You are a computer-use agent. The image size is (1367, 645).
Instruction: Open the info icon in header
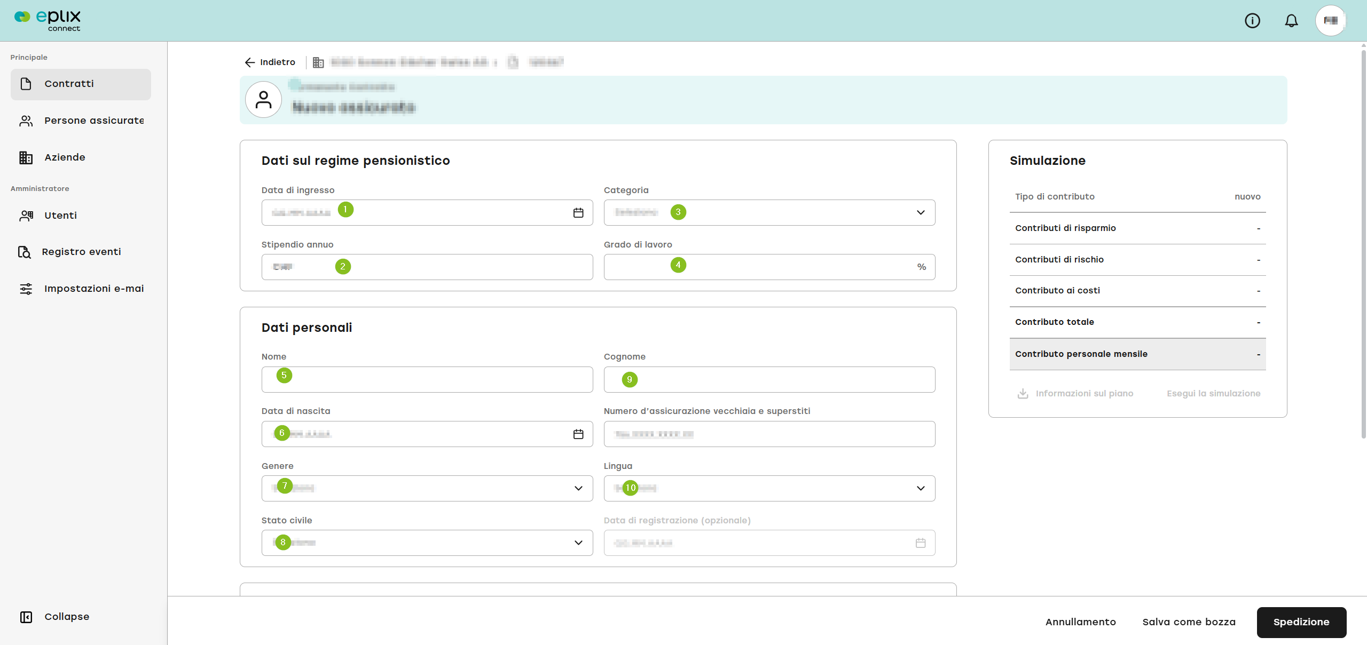[x=1252, y=21]
